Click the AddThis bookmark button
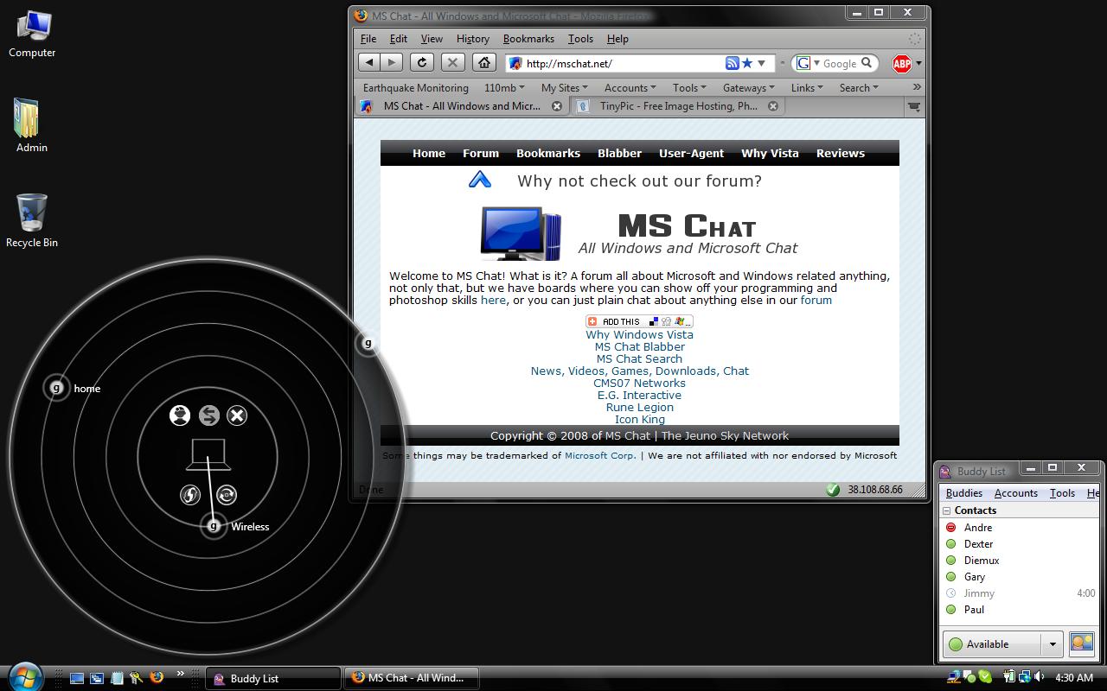The height and width of the screenshot is (691, 1107). (639, 321)
